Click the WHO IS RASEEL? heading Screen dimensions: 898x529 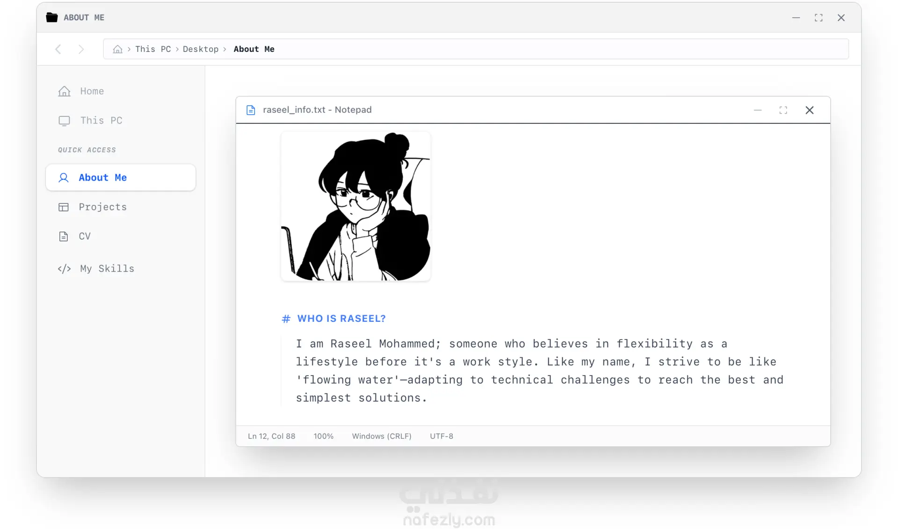point(341,319)
